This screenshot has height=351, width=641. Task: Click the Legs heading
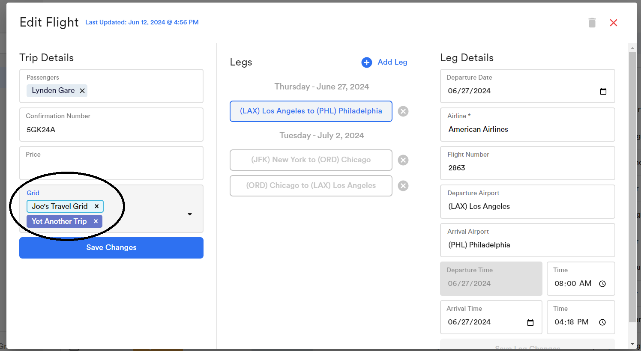(241, 62)
